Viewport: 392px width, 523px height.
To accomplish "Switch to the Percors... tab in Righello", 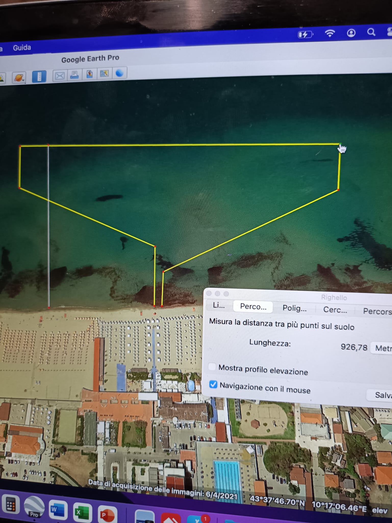I will (x=377, y=311).
